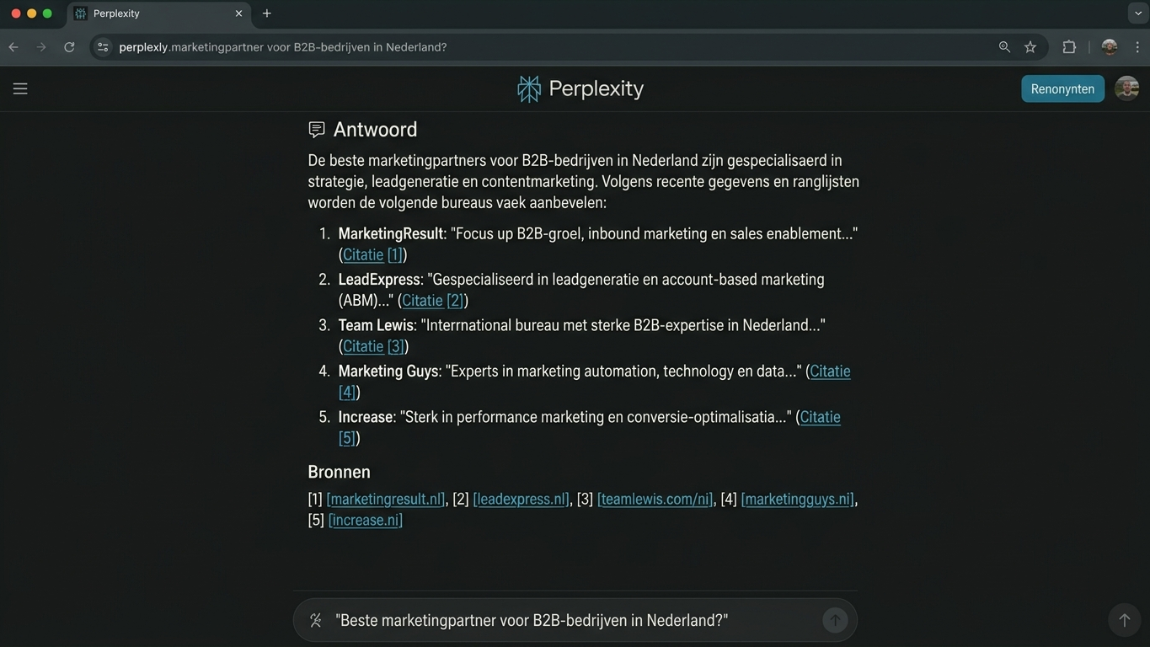Go back with the browser back arrow

13,47
